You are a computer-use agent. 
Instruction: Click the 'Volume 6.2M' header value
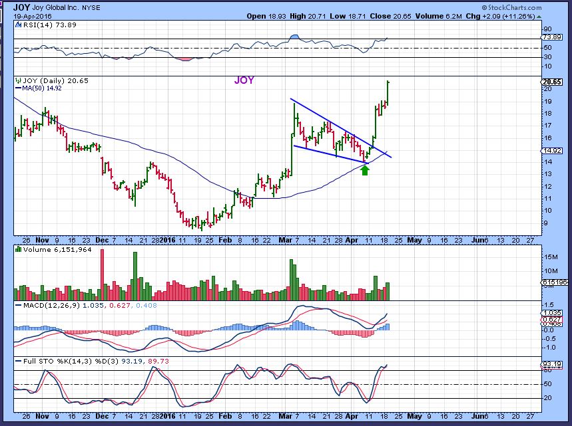coord(438,16)
